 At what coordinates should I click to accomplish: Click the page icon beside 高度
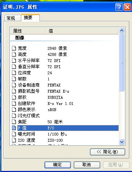coord(14,54)
